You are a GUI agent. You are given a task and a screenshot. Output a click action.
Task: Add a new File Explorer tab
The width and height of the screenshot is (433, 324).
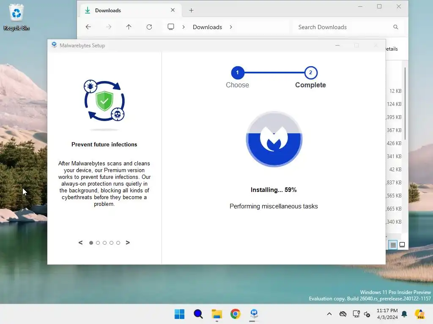point(192,11)
